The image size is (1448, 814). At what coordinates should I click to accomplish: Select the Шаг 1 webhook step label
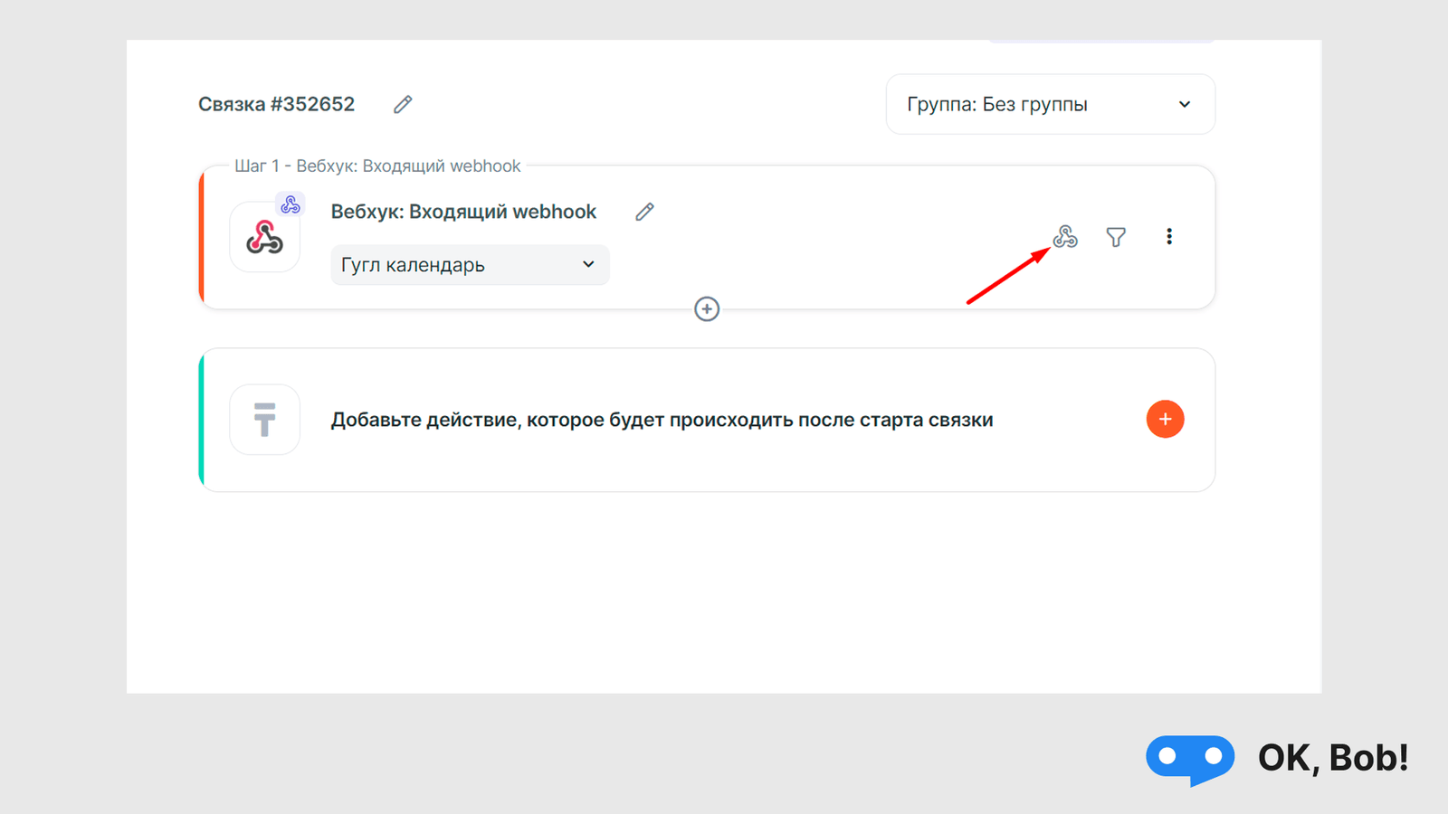pos(377,166)
